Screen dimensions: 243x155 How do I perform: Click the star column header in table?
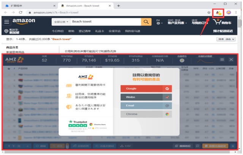(9, 69)
